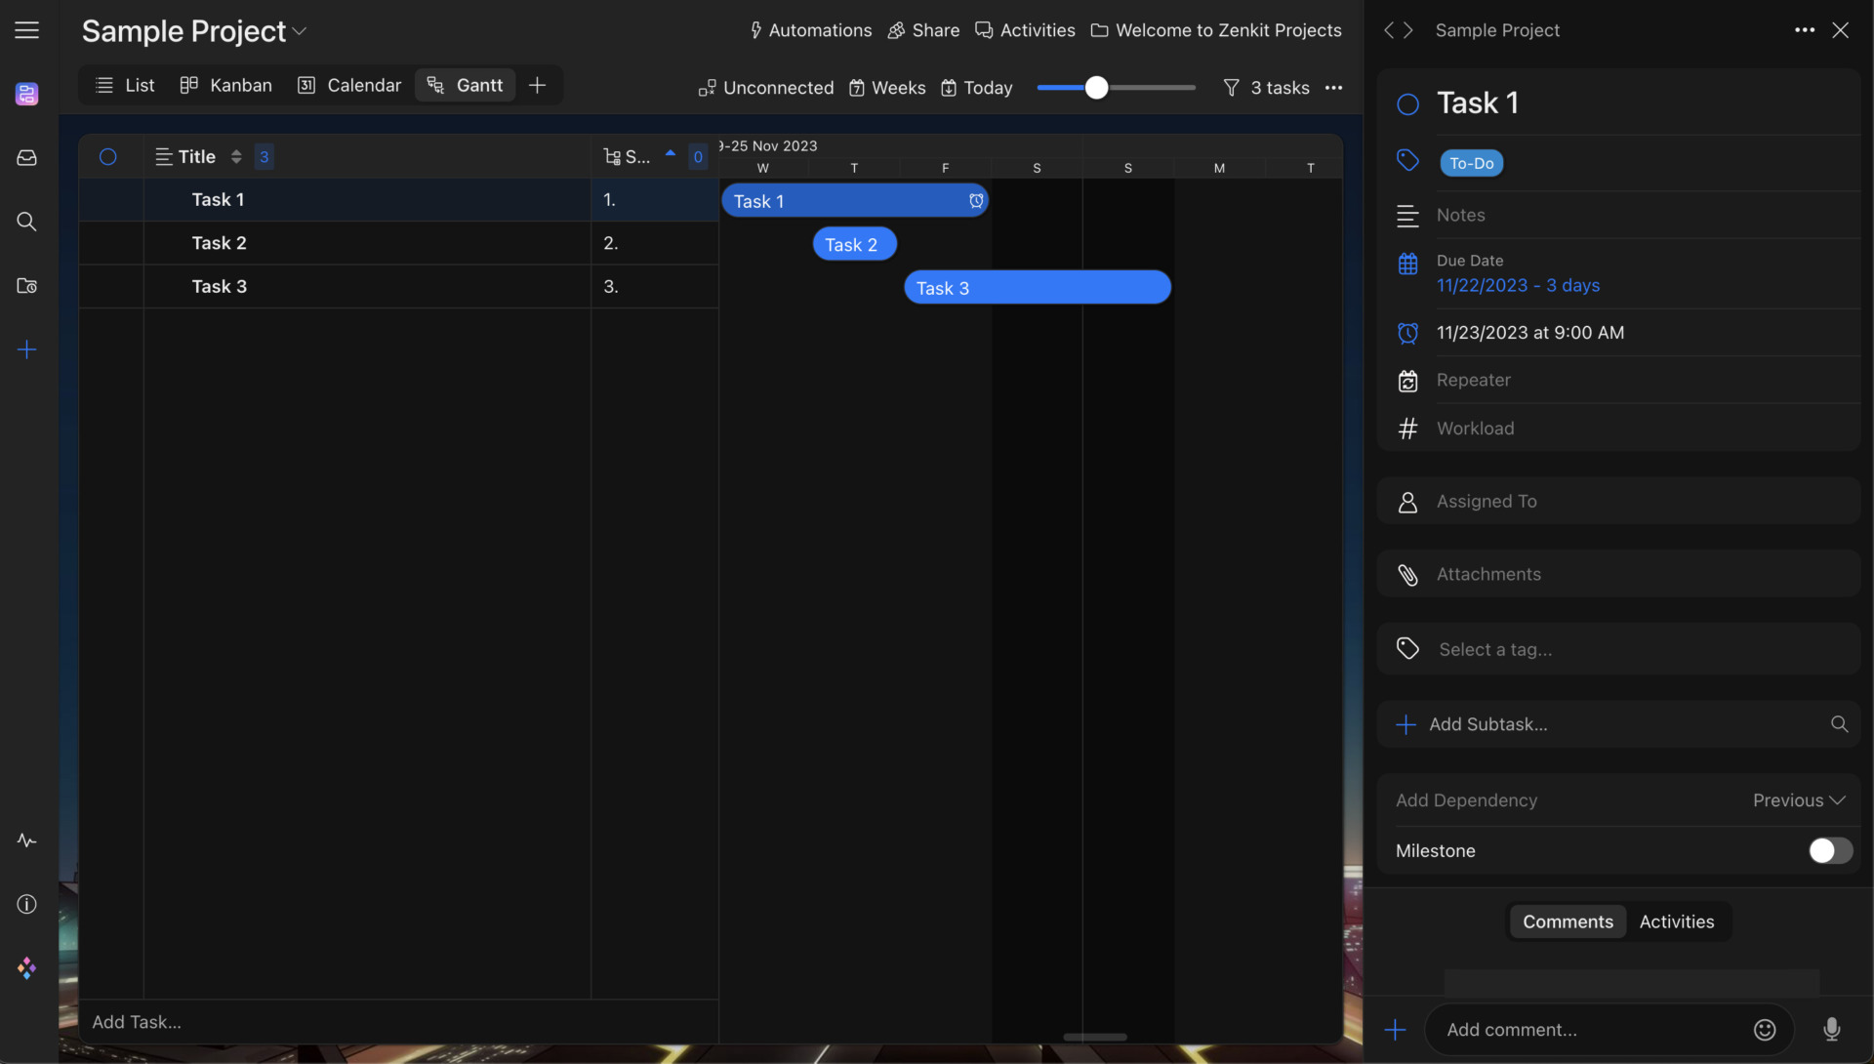Expand the Sample Project title dropdown
This screenshot has width=1874, height=1064.
pyautogui.click(x=300, y=31)
